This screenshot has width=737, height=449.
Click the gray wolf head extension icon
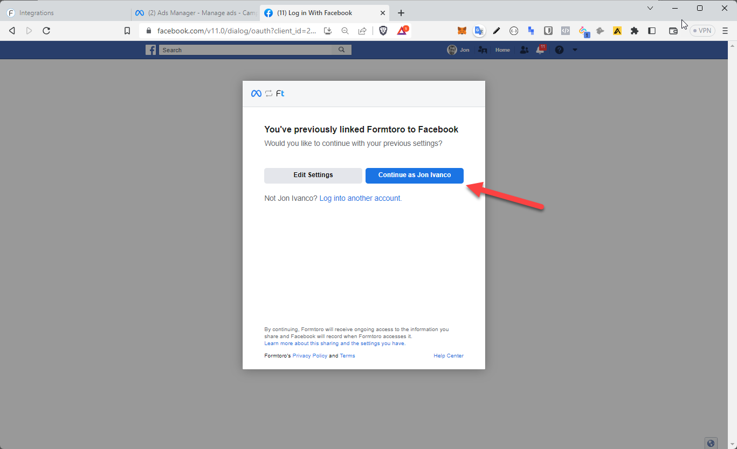[600, 31]
